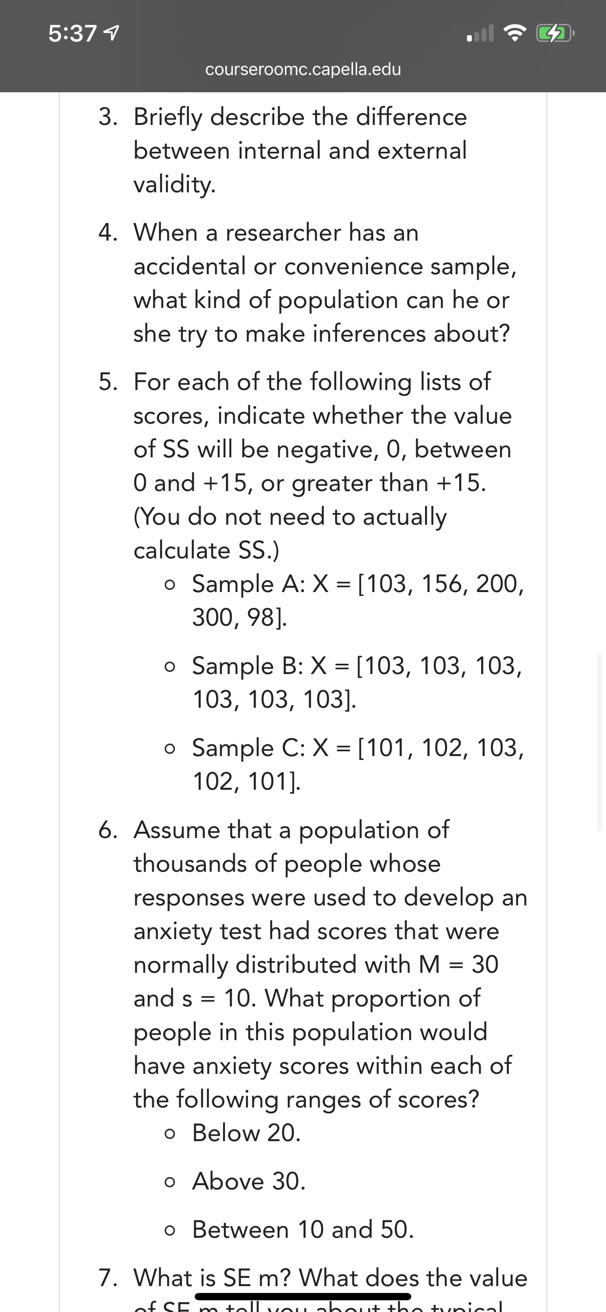Tap the 5:37 clock in status bar
606x1312 pixels.
coord(72,34)
